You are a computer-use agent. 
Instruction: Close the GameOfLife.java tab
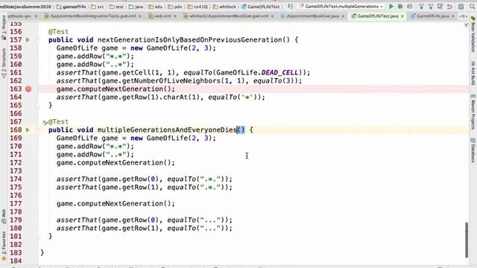453,16
